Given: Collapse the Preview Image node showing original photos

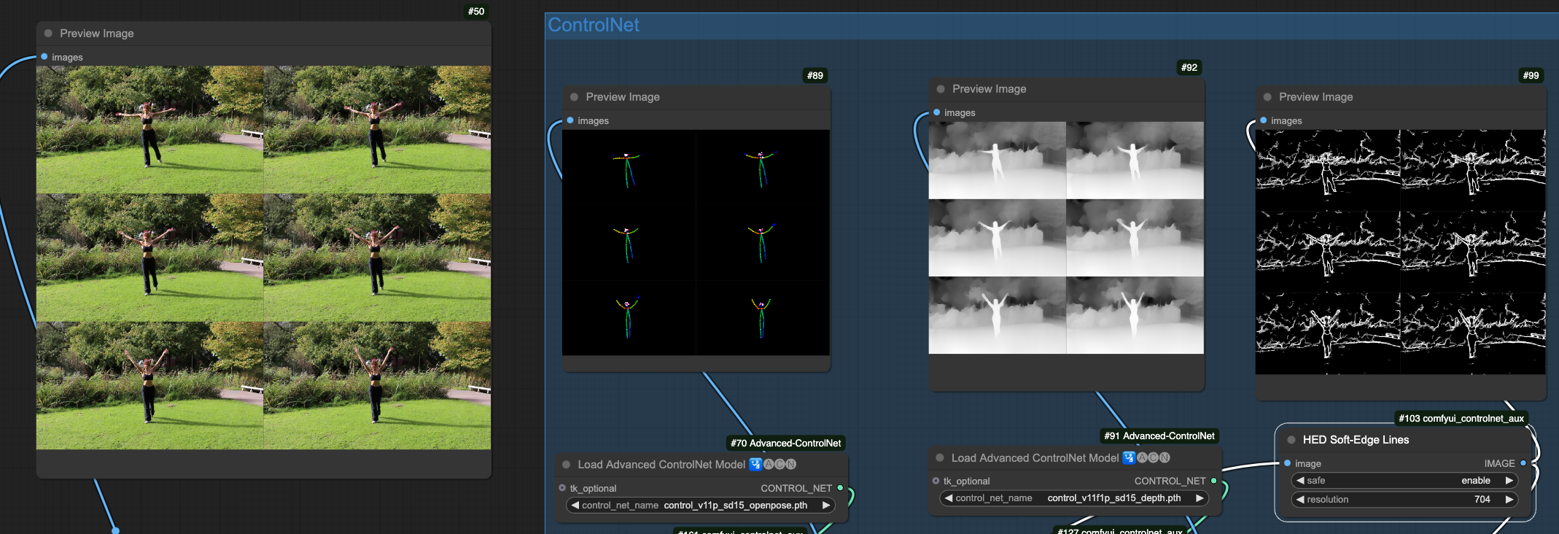Looking at the screenshot, I should [48, 34].
